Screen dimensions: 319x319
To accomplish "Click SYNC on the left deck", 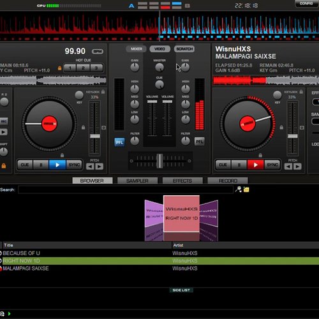I will click(74, 165).
